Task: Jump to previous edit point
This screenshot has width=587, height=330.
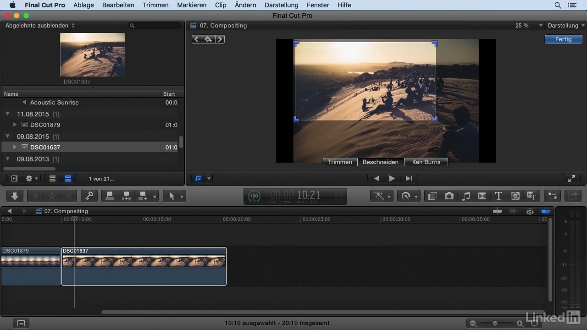Action: [x=376, y=179]
